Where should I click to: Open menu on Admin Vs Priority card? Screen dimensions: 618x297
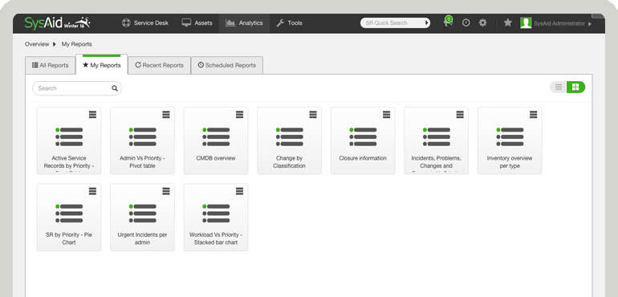click(166, 114)
